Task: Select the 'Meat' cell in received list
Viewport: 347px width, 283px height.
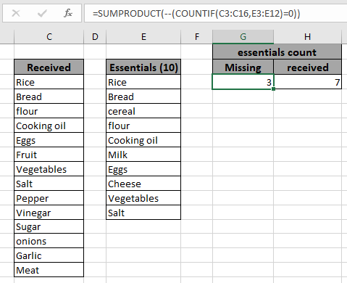Action: click(x=49, y=270)
